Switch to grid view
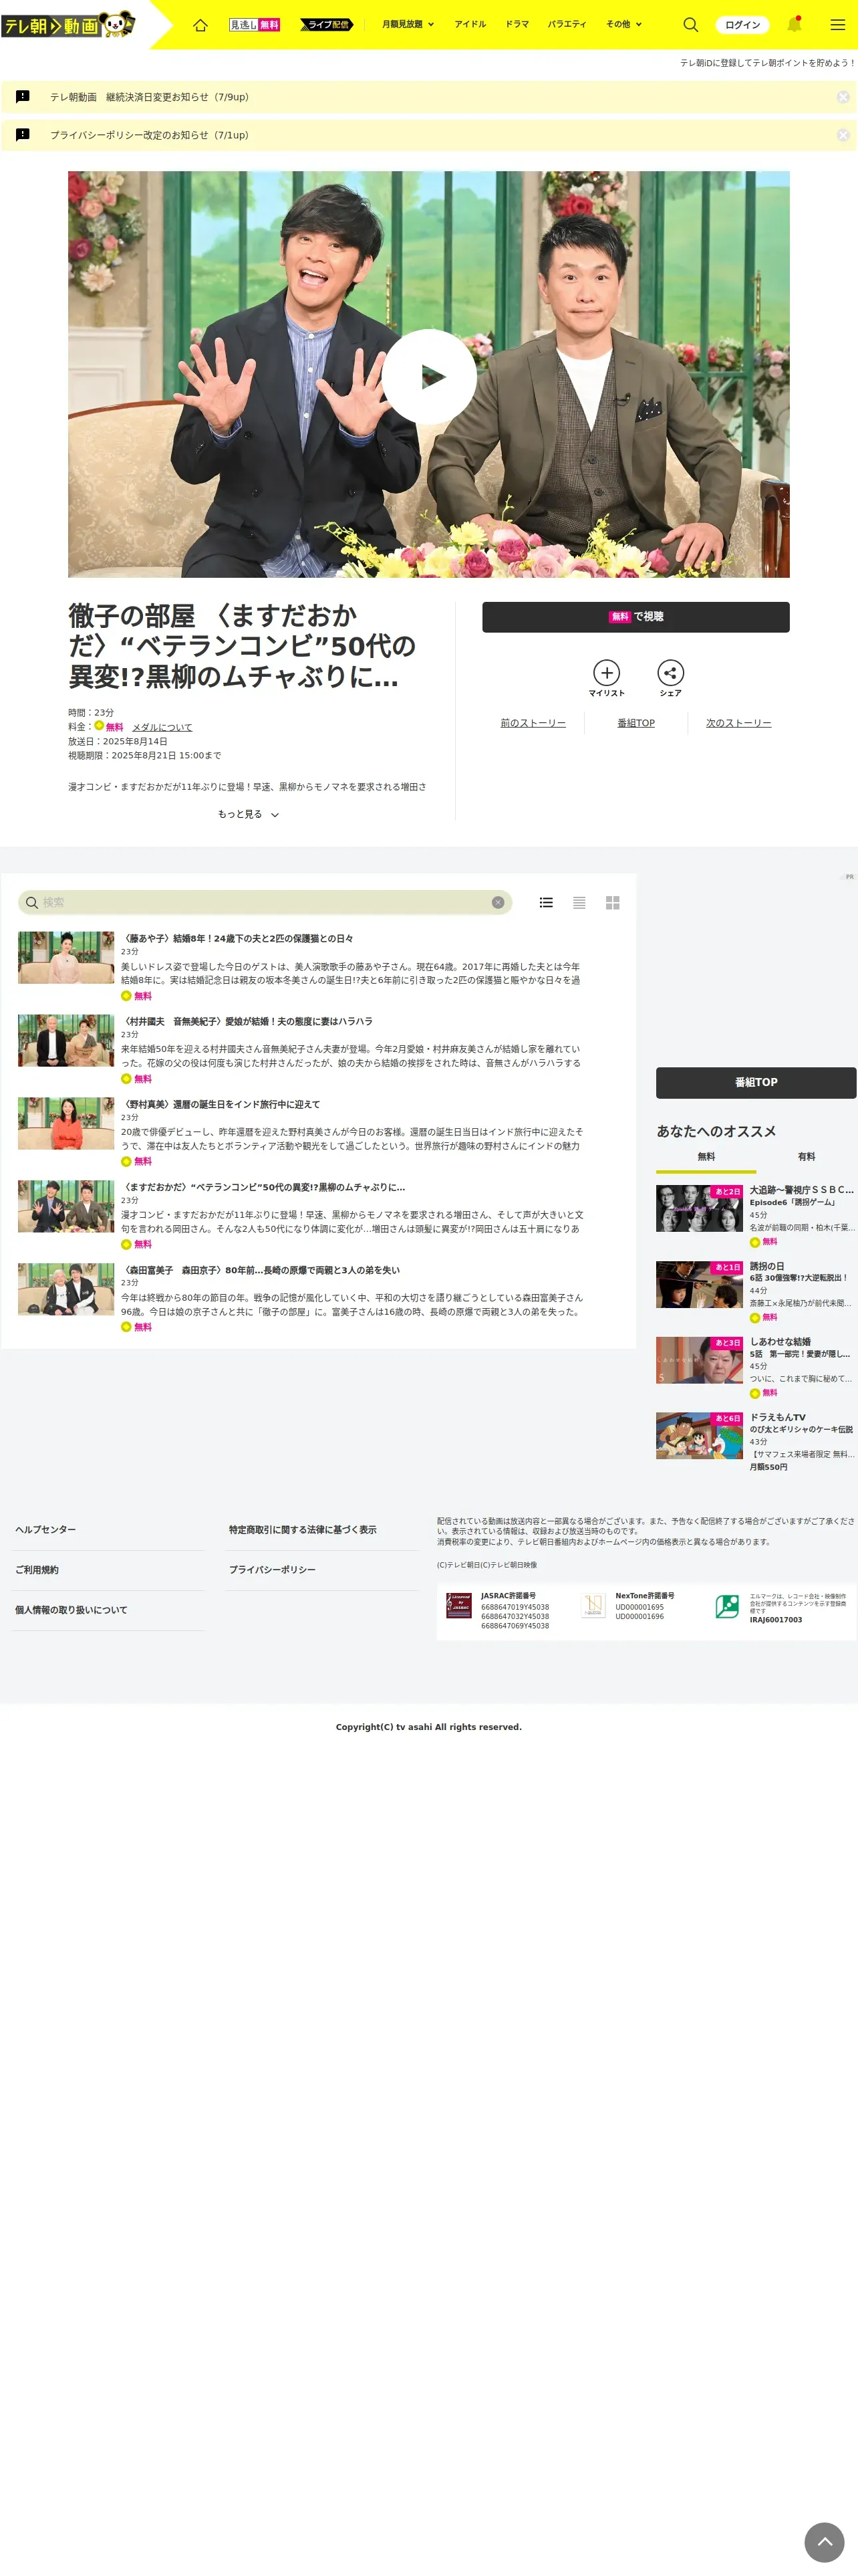Image resolution: width=858 pixels, height=2576 pixels. [x=612, y=902]
